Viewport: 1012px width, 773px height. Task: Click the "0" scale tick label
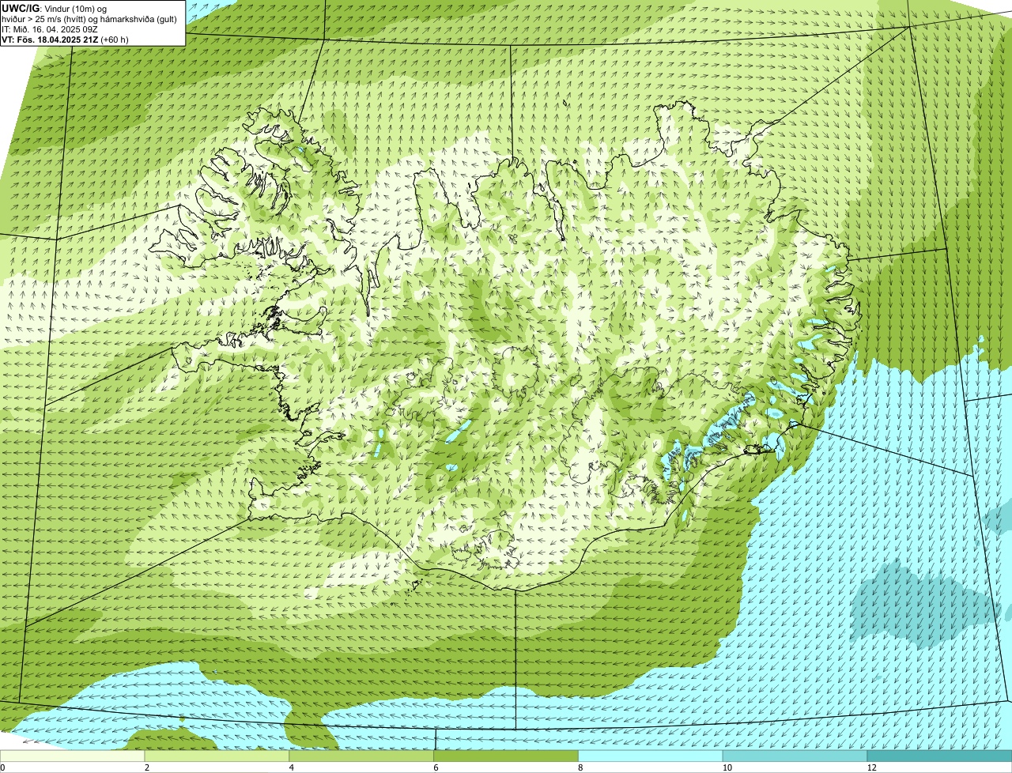click(x=2, y=767)
